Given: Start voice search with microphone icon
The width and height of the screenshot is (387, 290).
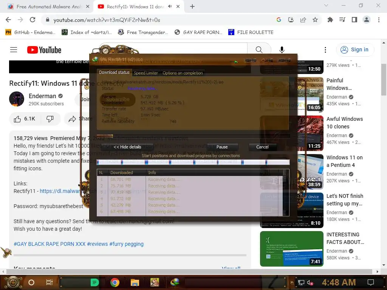Looking at the screenshot, I should point(282,50).
